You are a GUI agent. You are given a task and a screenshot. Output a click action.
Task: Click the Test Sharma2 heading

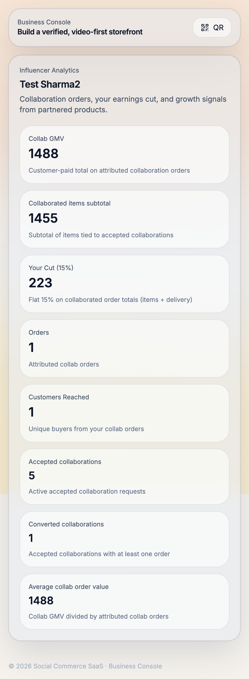click(x=50, y=84)
